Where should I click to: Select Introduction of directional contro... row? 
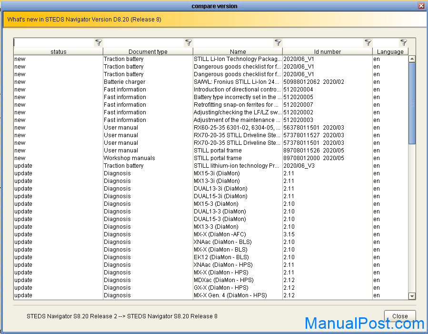coord(211,90)
